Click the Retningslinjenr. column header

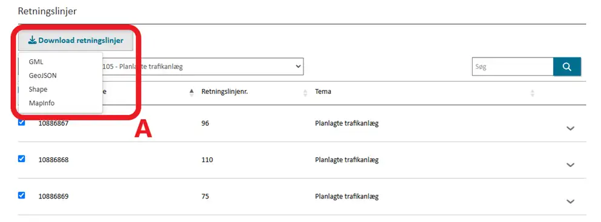[x=224, y=92]
